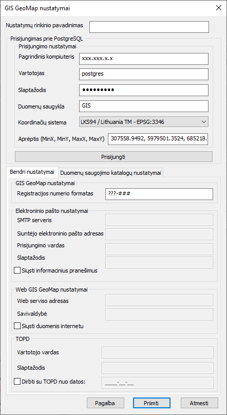Cancel with the Atmesti button
The height and width of the screenshot is (415, 227).
pos(199,403)
